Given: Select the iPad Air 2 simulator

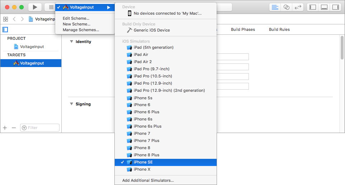Looking at the screenshot, I should click(x=166, y=62).
